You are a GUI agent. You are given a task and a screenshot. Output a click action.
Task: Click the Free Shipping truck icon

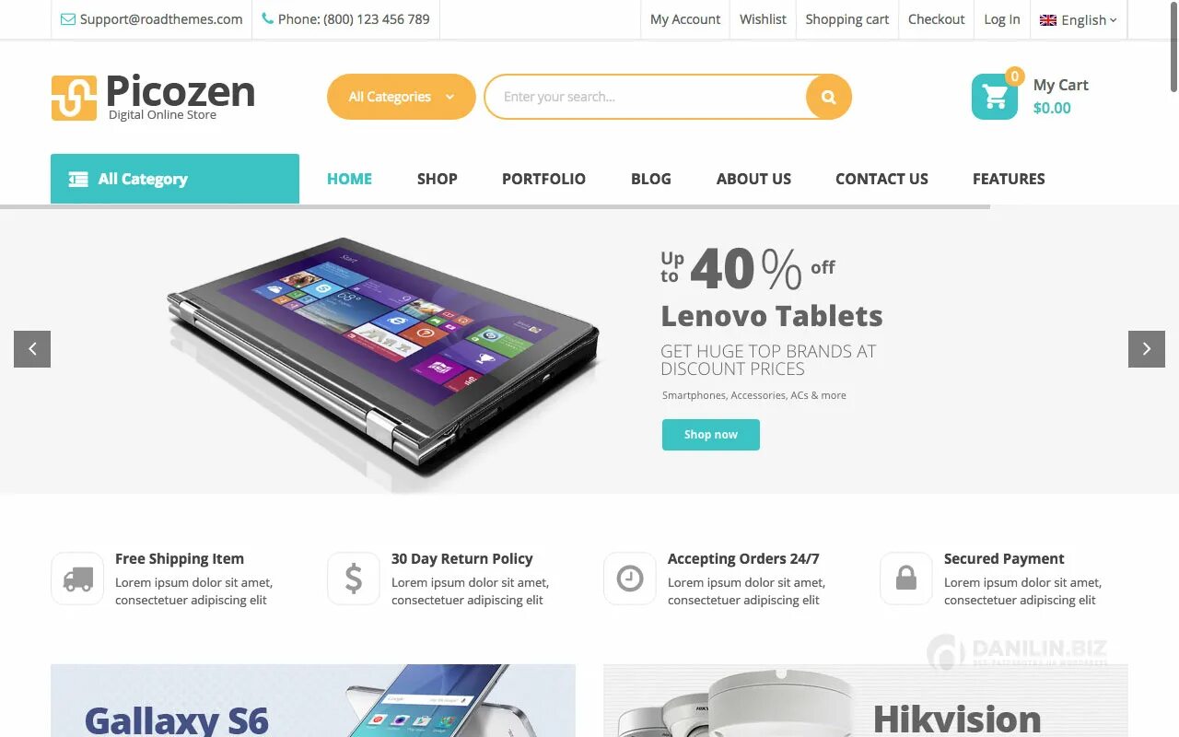pyautogui.click(x=77, y=579)
